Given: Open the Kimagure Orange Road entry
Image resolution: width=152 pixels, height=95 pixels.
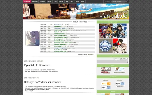Looking at the screenshot, I should pos(60,48).
